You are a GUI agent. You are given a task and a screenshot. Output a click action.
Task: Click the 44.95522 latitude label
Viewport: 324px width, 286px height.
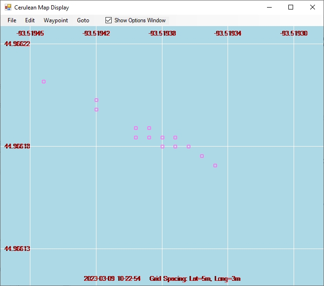pyautogui.click(x=17, y=44)
